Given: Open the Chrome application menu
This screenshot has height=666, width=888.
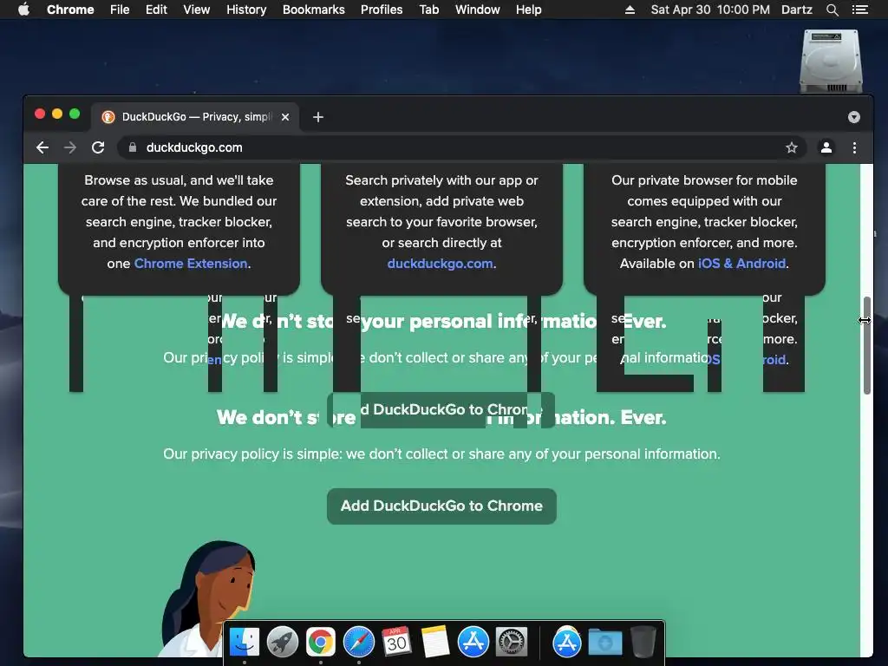Looking at the screenshot, I should (x=70, y=10).
